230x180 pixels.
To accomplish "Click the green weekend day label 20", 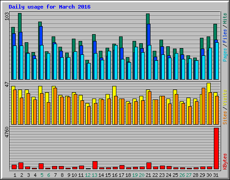I will [142, 175].
